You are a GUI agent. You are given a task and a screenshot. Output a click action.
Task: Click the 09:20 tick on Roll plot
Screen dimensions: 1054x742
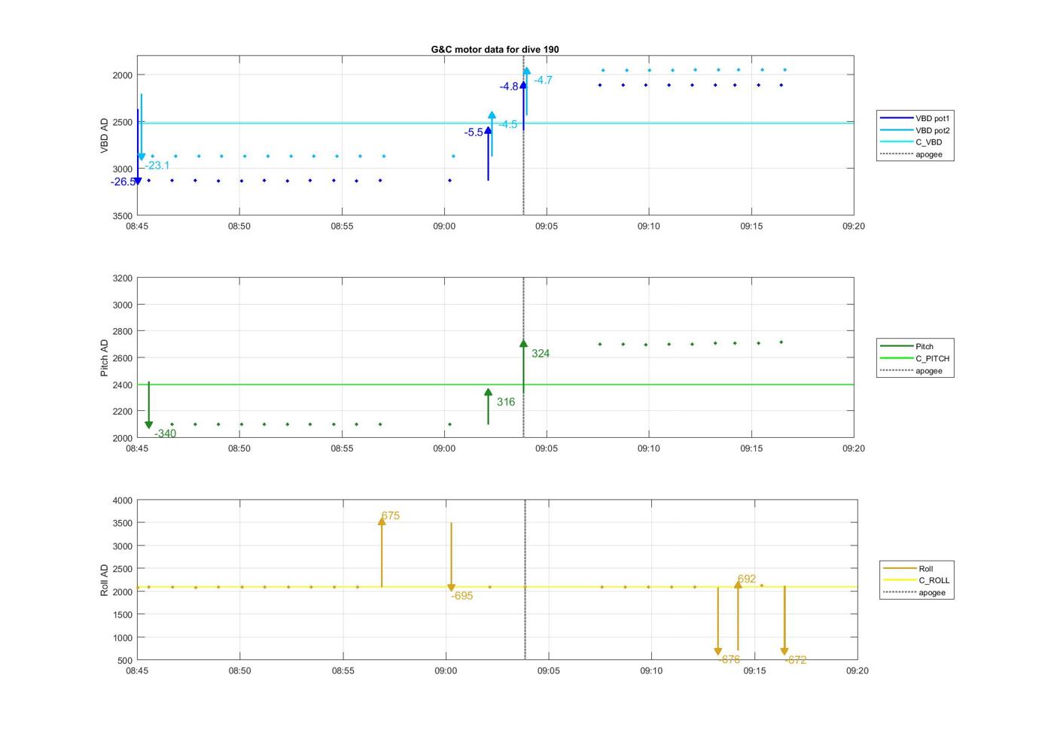click(858, 671)
